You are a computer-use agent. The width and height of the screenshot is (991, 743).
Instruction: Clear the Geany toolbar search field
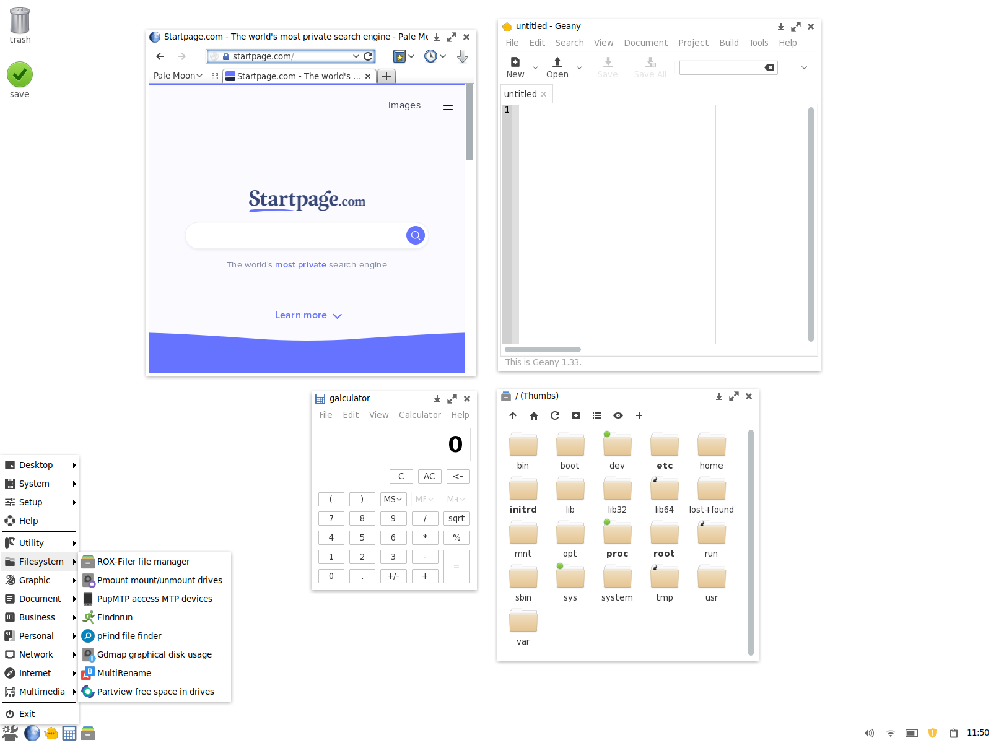coord(769,67)
